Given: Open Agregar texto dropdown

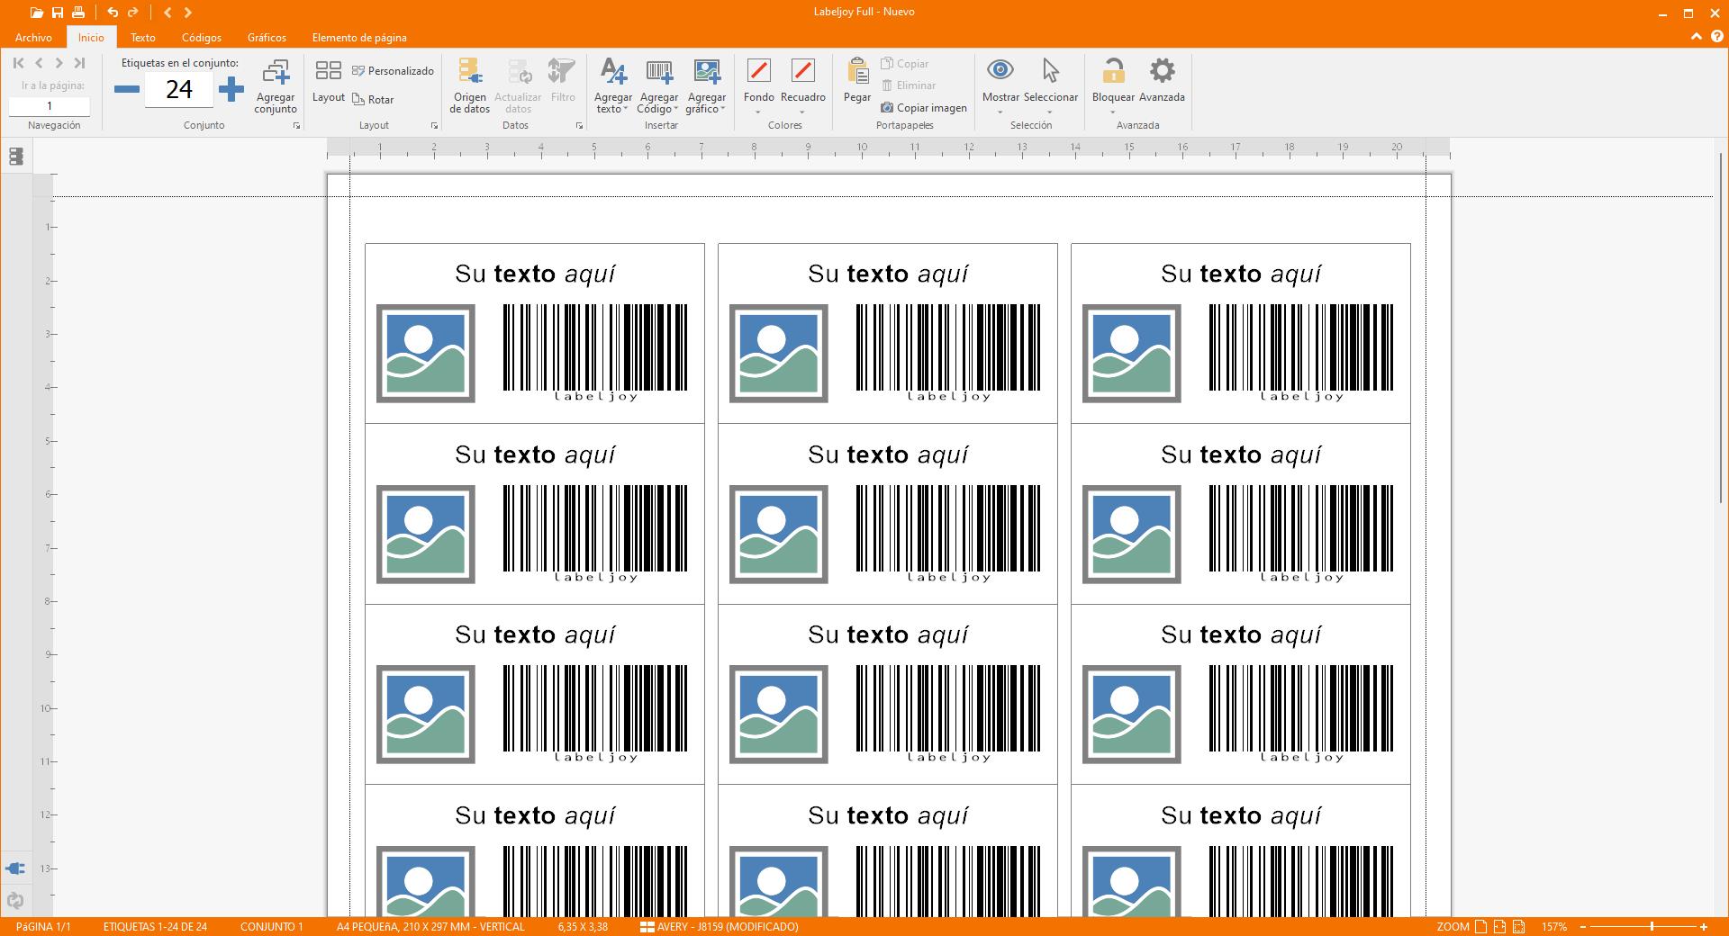Looking at the screenshot, I should (x=613, y=86).
